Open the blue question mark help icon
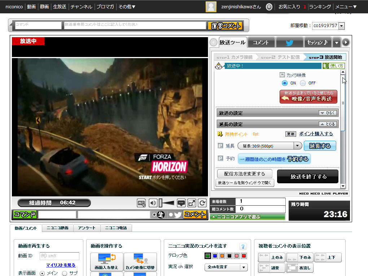 243,246
